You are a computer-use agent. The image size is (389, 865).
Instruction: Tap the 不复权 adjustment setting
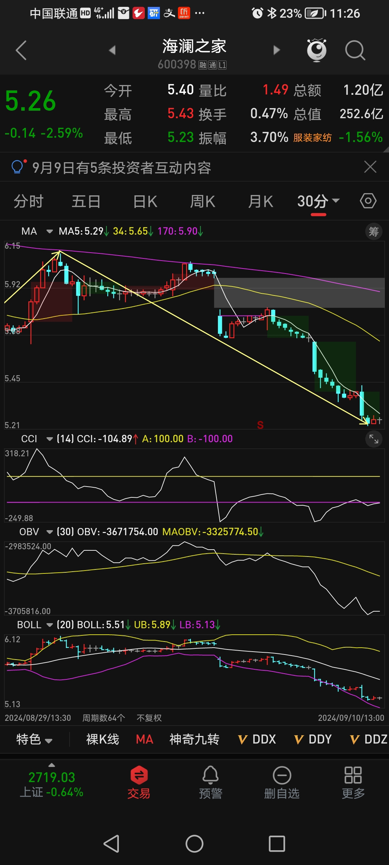[149, 718]
